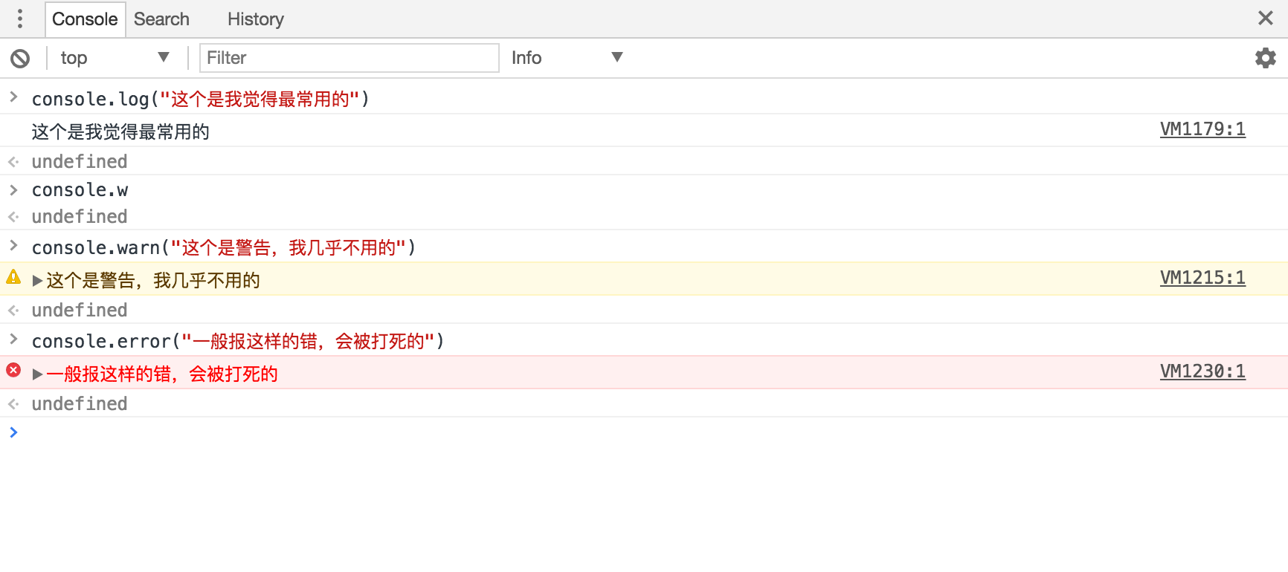Switch to the Console tab

click(x=85, y=19)
